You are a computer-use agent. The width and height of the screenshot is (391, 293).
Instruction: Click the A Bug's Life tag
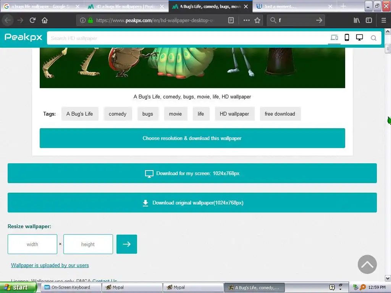(79, 114)
